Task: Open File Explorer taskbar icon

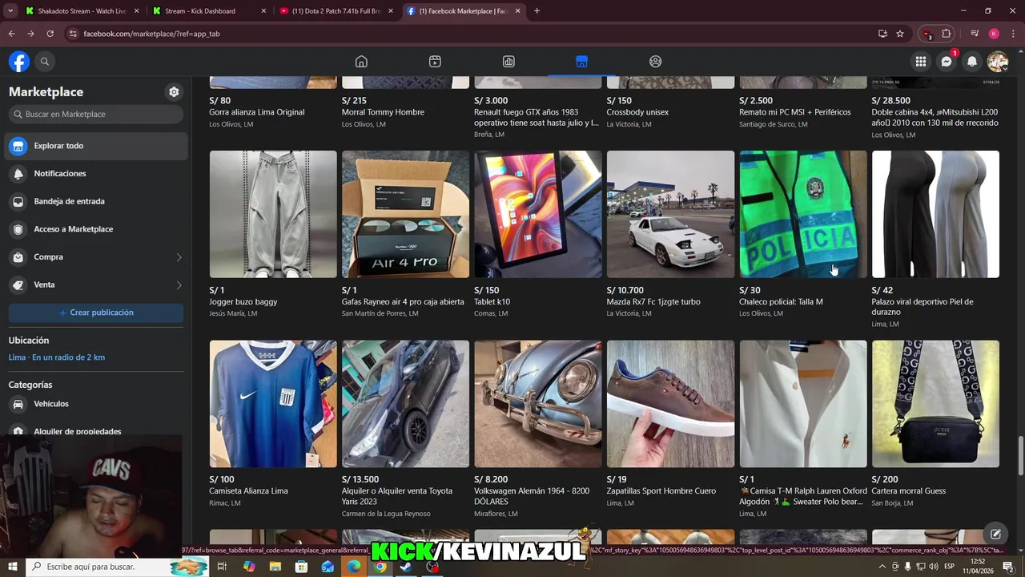Action: tap(275, 567)
